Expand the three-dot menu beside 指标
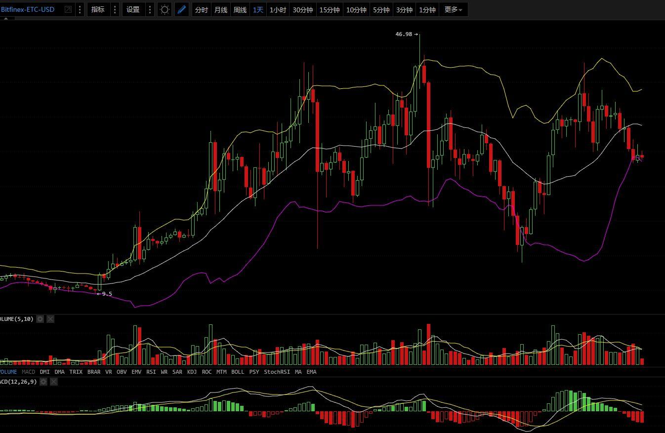 [x=115, y=9]
